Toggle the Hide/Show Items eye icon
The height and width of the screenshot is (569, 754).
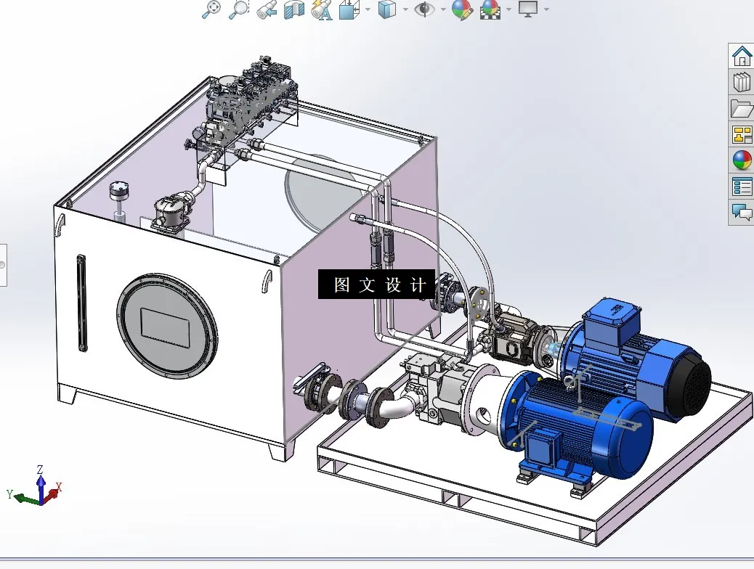(x=424, y=9)
